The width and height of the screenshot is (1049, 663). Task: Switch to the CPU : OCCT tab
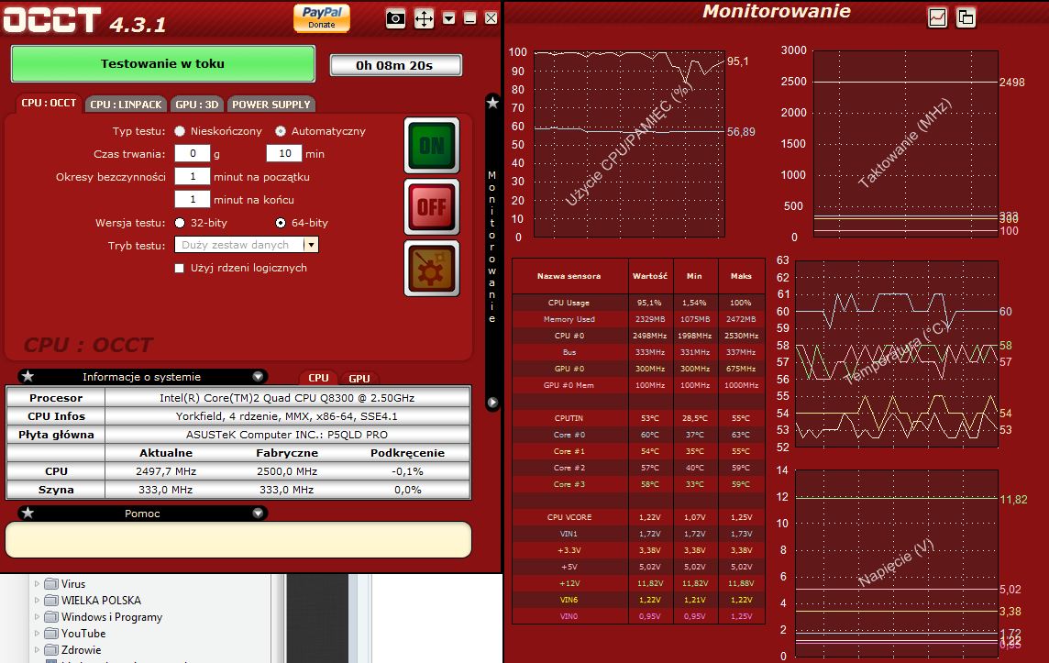[49, 103]
